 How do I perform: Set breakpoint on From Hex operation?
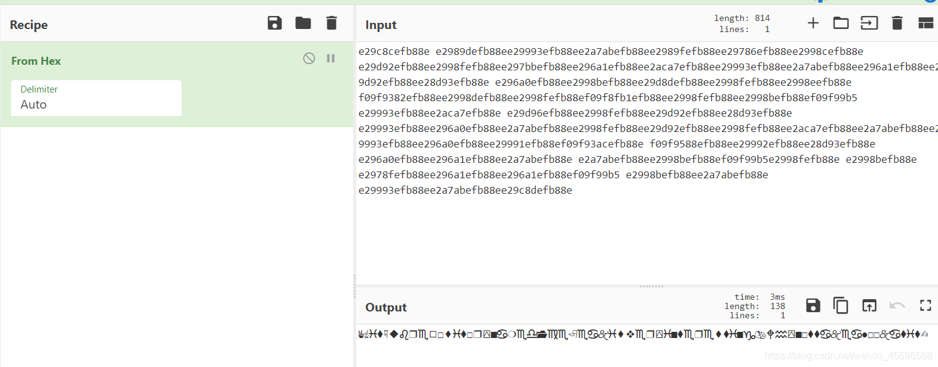click(x=331, y=59)
